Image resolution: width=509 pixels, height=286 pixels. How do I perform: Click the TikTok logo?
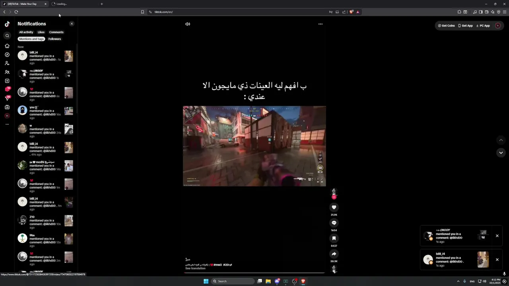pos(7,24)
